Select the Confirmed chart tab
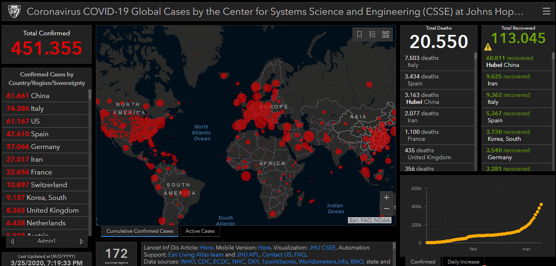 click(423, 261)
